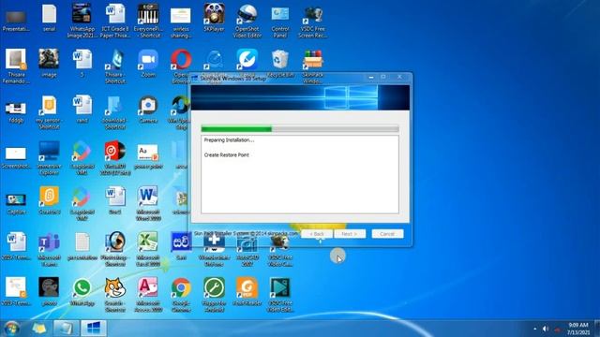Show hidden icons in the system tray
The height and width of the screenshot is (337, 600).
[534, 329]
